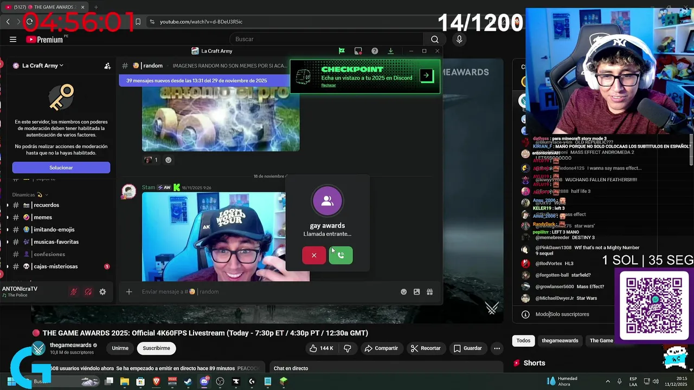This screenshot has width=694, height=390.
Task: Collapse the Dinamicas channel category
Action: pyautogui.click(x=30, y=194)
